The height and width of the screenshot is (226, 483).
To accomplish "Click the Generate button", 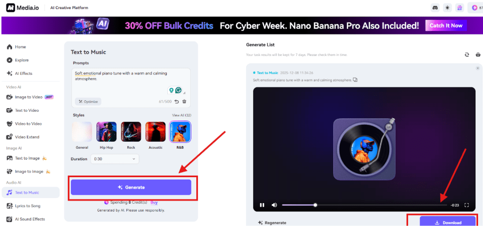I will coord(131,187).
